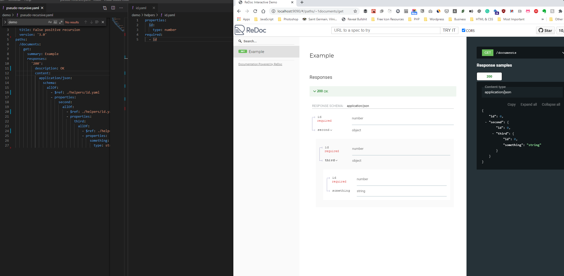The width and height of the screenshot is (564, 276).
Task: Click the split editor right icon
Action: (113, 8)
